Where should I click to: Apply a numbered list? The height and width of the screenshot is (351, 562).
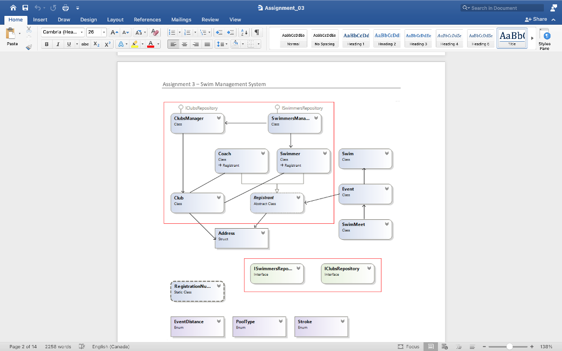(x=188, y=32)
